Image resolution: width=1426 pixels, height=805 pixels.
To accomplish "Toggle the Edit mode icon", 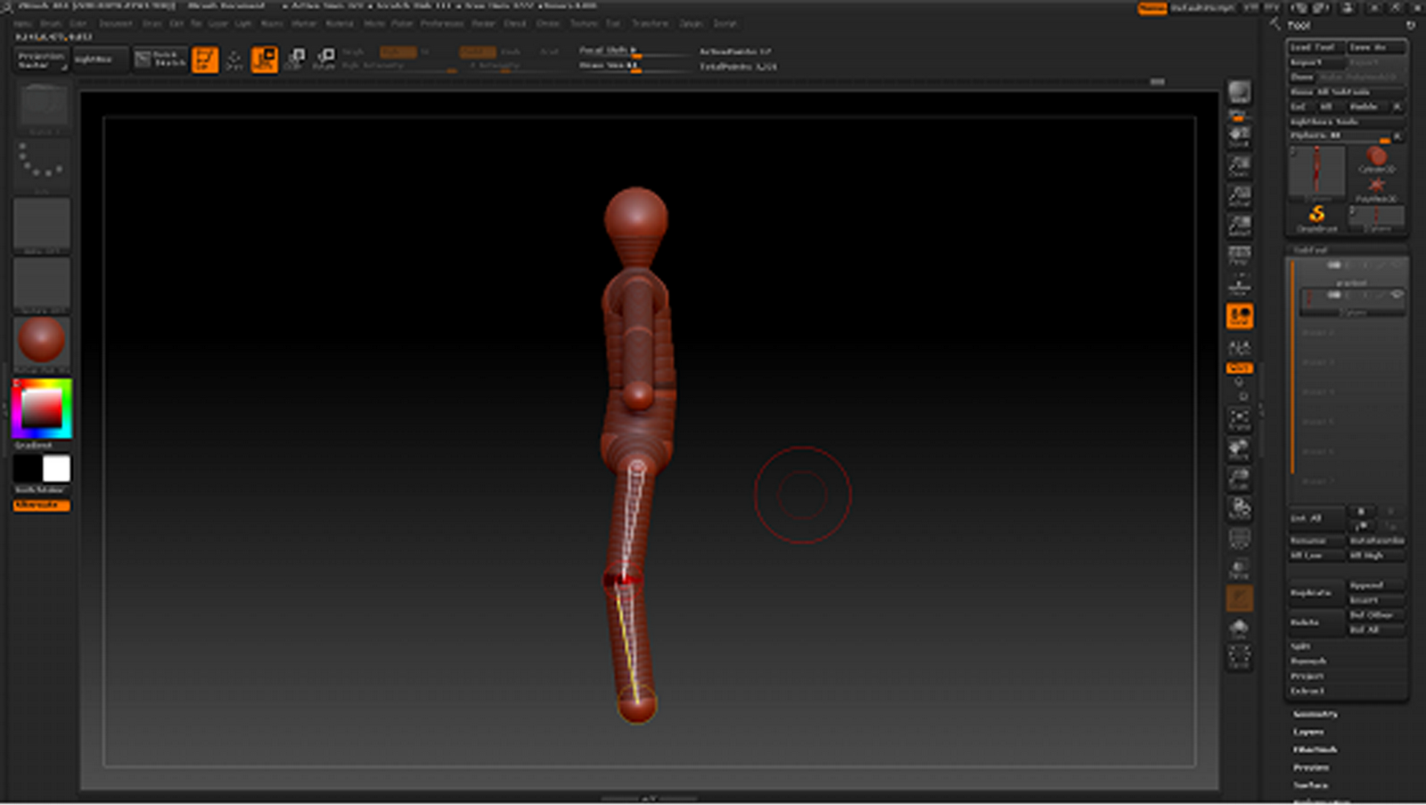I will pos(205,60).
